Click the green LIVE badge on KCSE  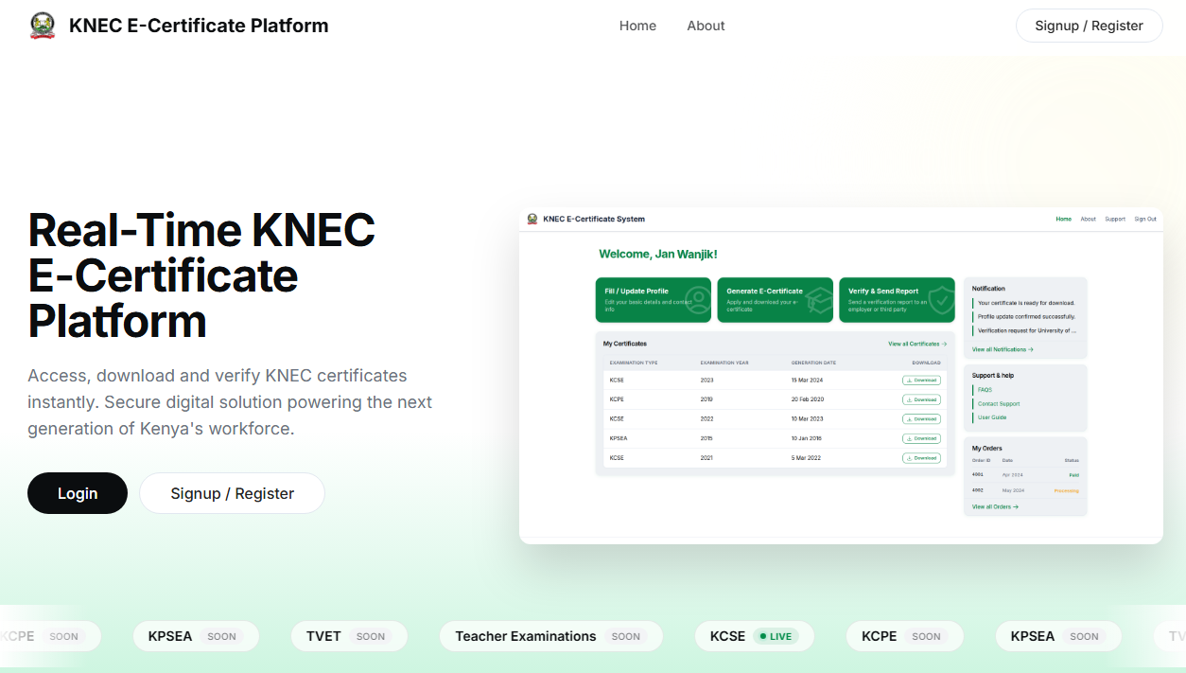pos(776,636)
